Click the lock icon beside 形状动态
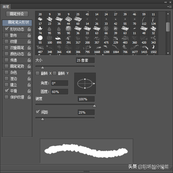 pos(29,29)
